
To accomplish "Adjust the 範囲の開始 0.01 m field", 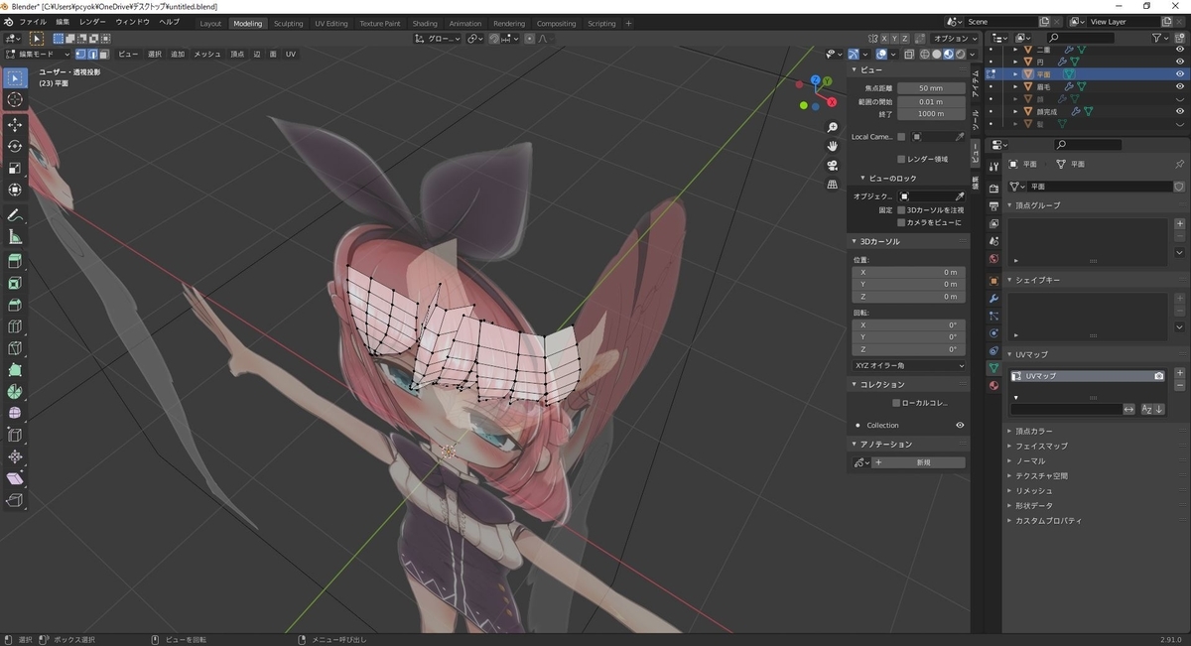I will coord(931,101).
